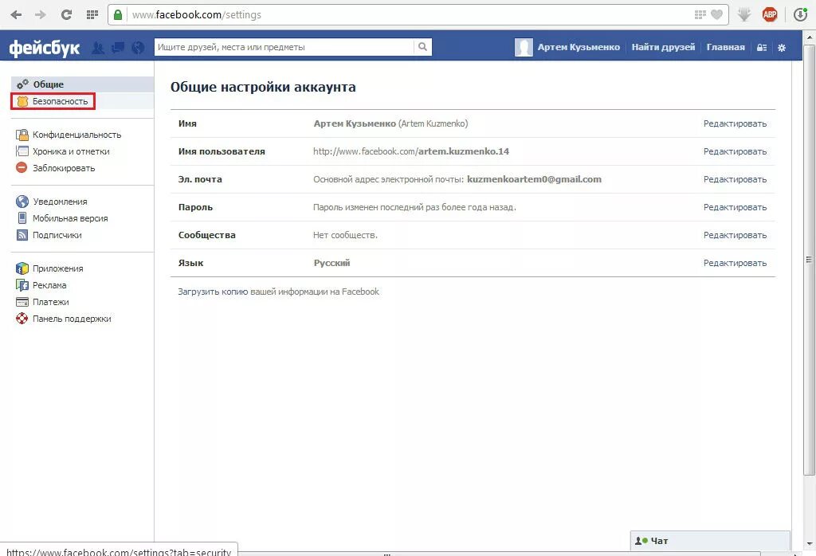This screenshot has height=556, width=816.
Task: Click the profile avatar thumbnail in the header
Action: 524,47
